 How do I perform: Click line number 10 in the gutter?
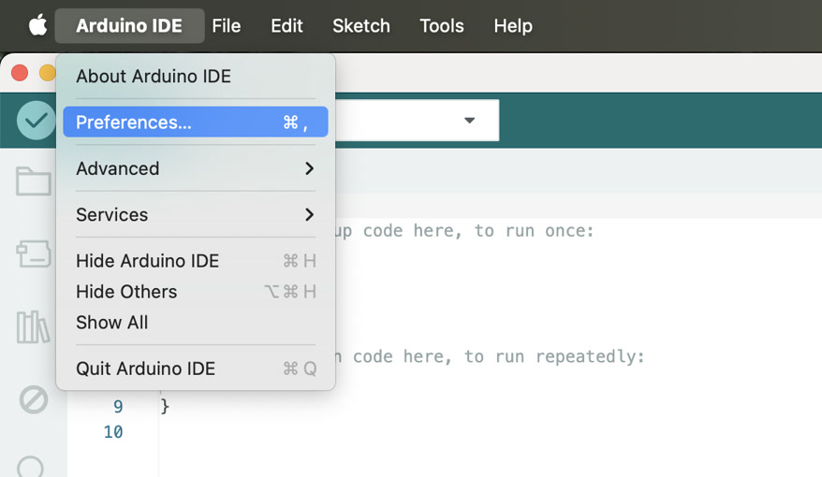pyautogui.click(x=113, y=432)
